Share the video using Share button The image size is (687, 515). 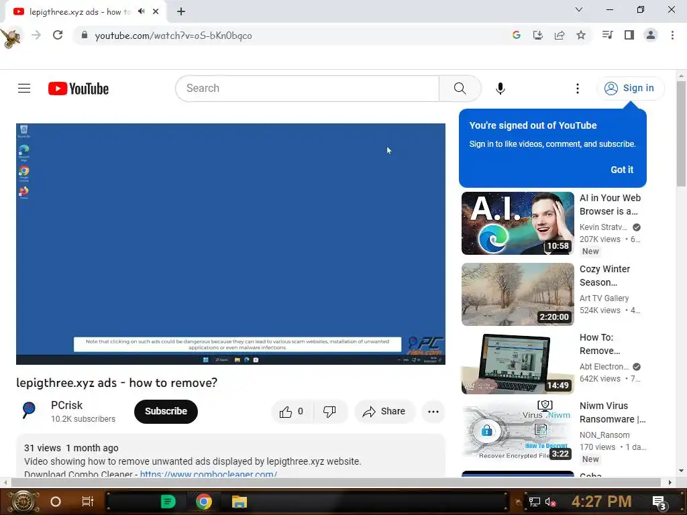click(x=384, y=412)
